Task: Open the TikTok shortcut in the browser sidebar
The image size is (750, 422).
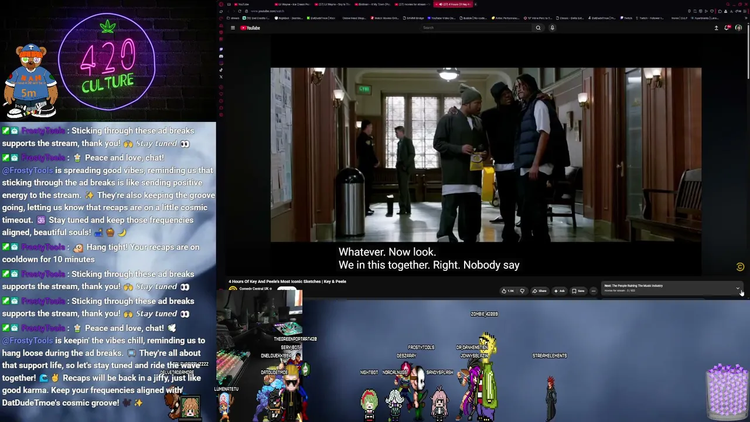Action: [x=221, y=70]
